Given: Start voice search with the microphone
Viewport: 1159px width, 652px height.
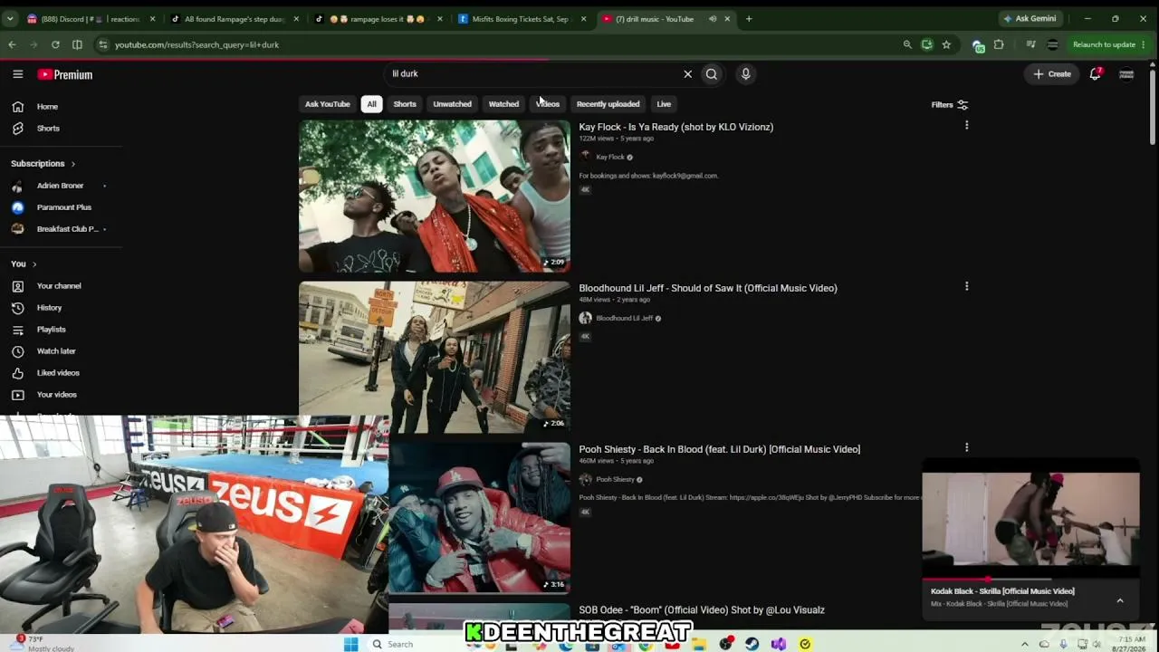Looking at the screenshot, I should 745,74.
